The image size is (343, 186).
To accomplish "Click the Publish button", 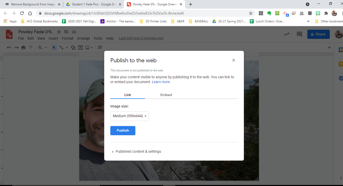I will pos(123,130).
